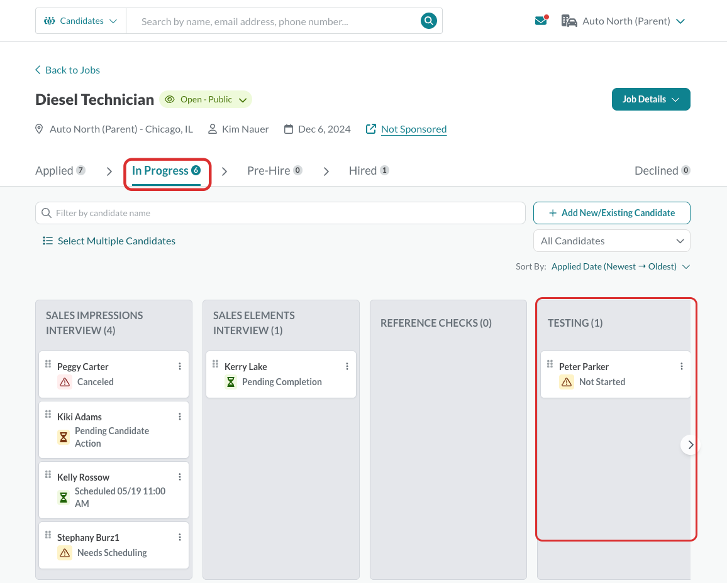Click the next-columns arrow on the board
Screen dimensions: 727x583
coord(691,445)
